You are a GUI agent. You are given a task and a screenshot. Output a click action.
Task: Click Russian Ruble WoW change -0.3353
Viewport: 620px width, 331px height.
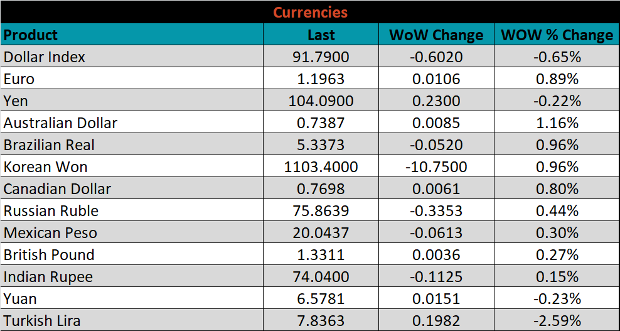436,211
